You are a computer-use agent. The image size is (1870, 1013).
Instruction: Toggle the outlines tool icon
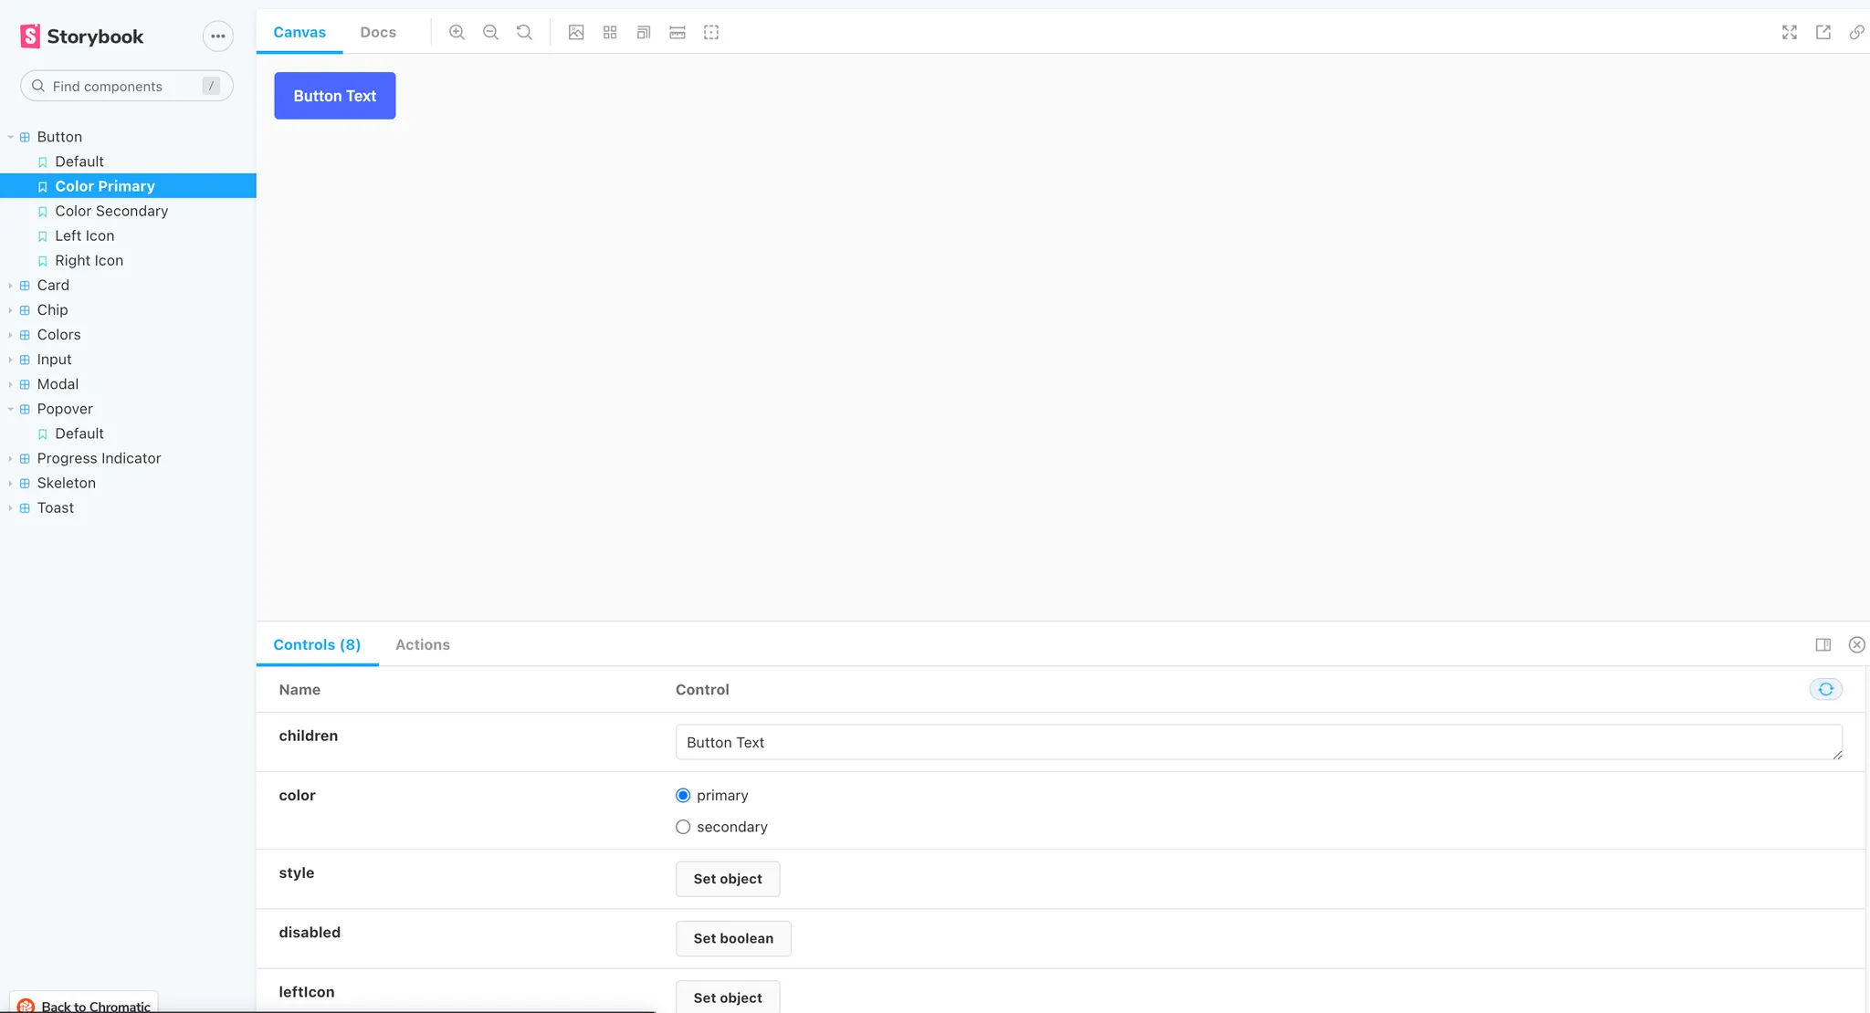click(x=711, y=33)
